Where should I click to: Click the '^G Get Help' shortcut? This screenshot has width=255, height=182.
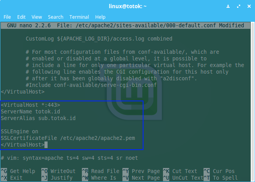point(18,171)
